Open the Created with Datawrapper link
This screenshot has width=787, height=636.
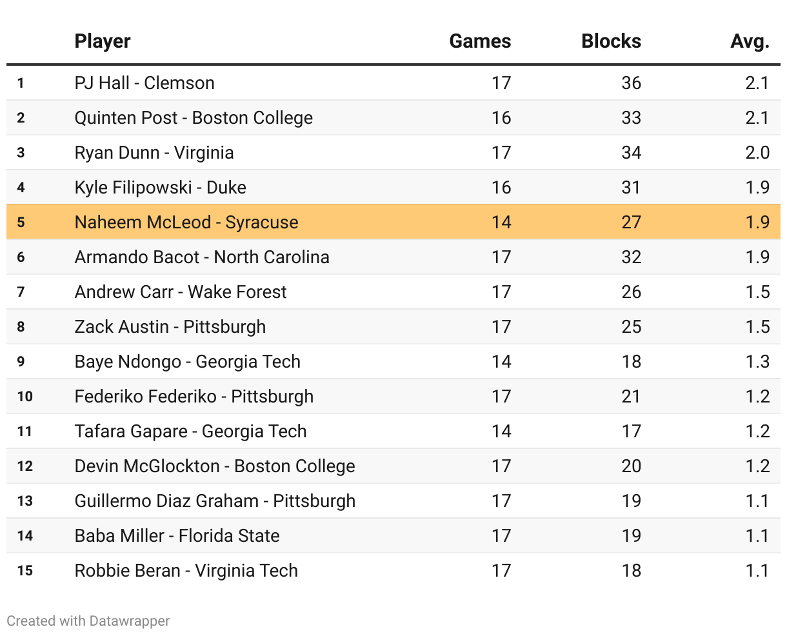pyautogui.click(x=88, y=621)
